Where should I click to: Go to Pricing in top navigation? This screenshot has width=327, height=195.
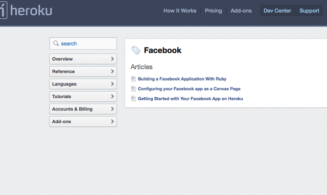click(214, 11)
